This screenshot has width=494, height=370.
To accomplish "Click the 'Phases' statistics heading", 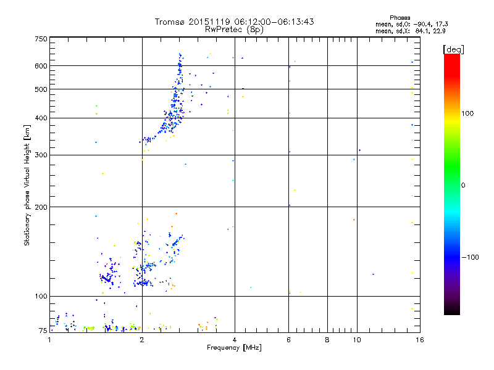I will [x=400, y=18].
